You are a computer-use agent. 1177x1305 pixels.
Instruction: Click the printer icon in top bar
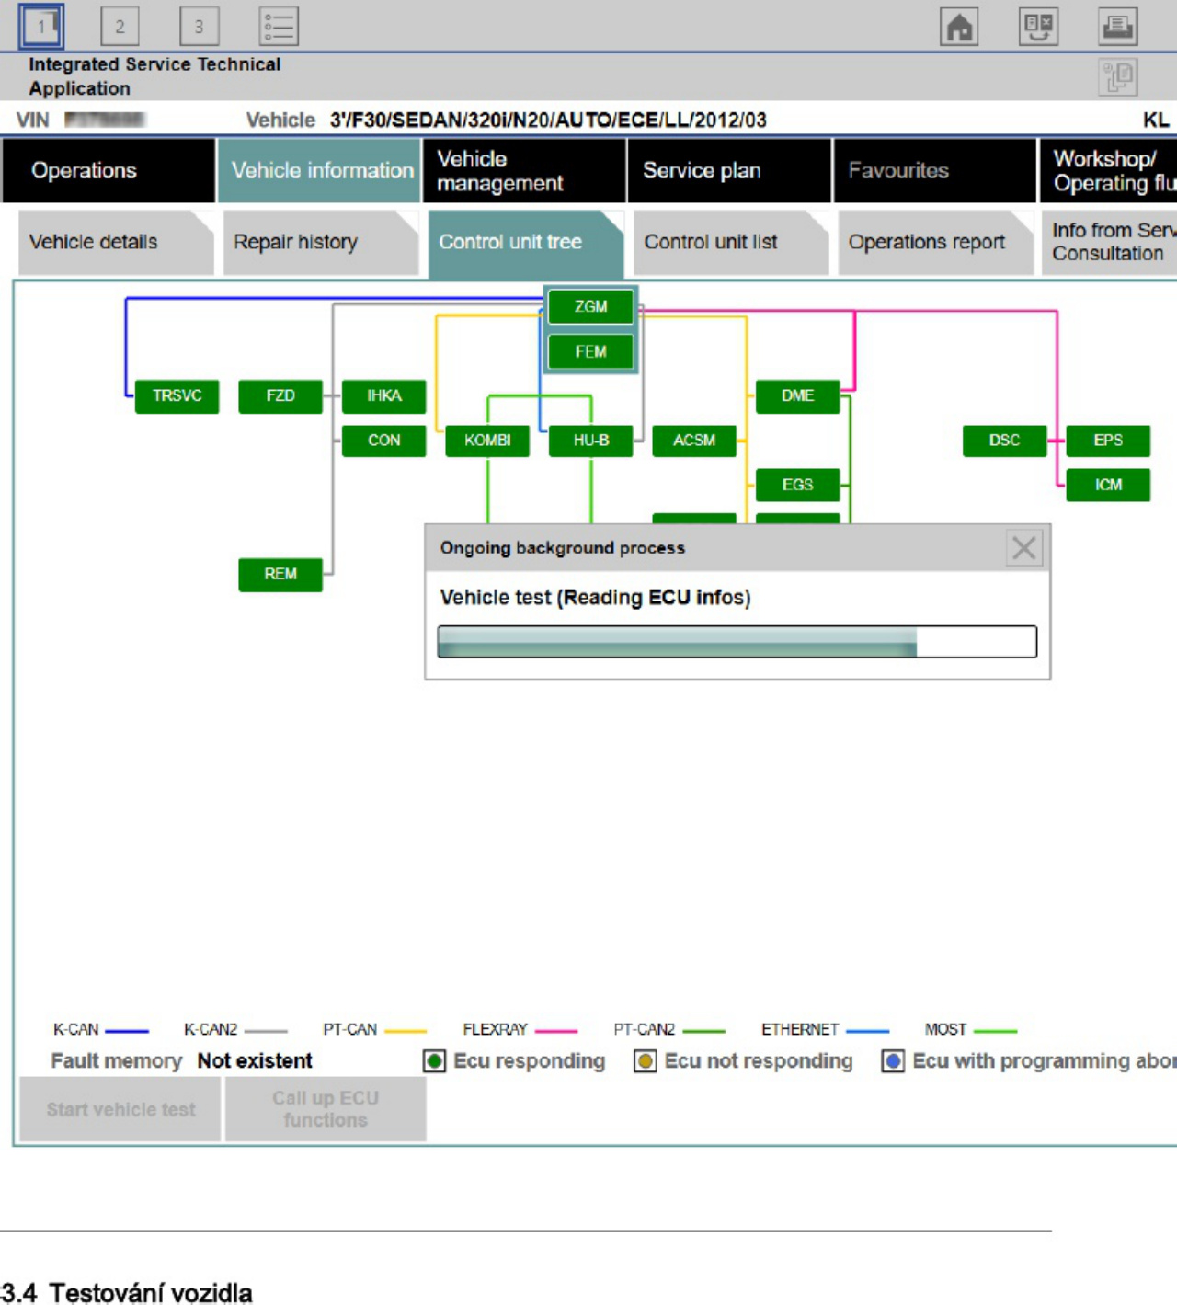(x=1117, y=27)
